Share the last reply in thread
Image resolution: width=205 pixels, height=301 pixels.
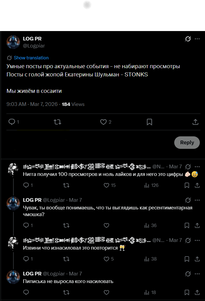point(197,292)
